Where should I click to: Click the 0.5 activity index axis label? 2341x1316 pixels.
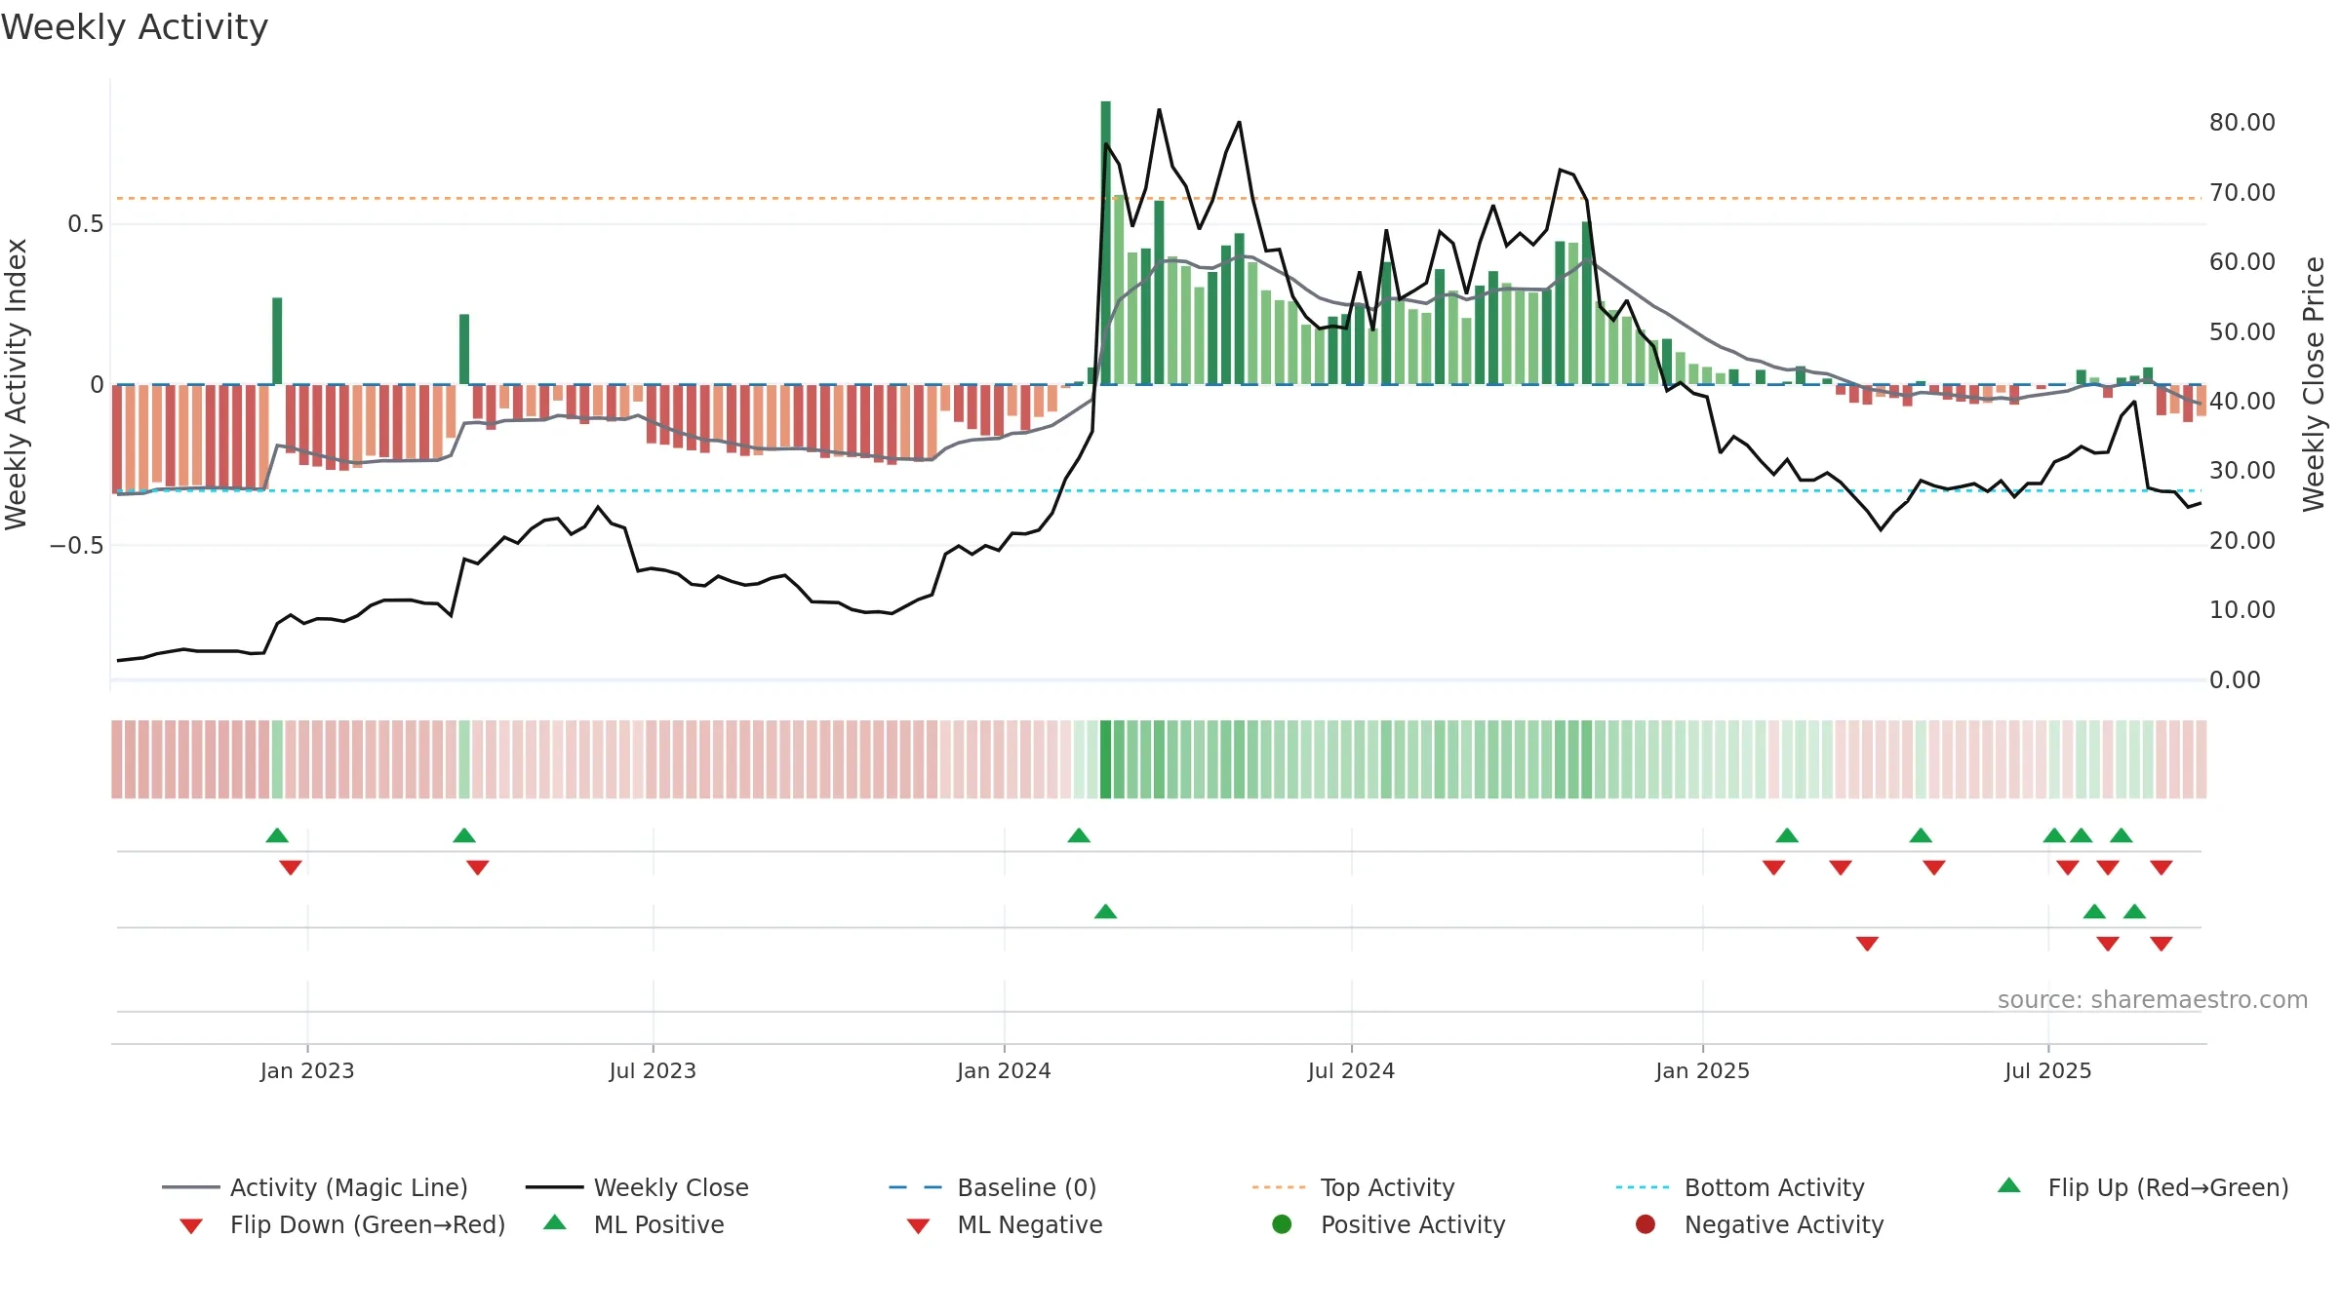pos(85,224)
